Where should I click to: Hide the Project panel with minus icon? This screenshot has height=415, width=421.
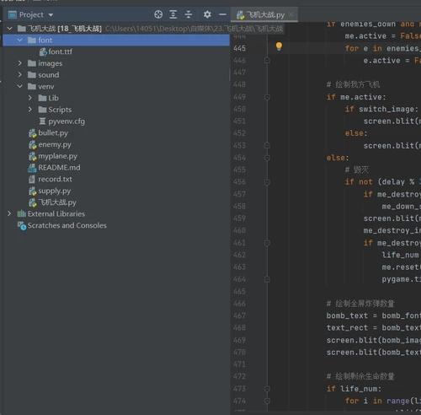pyautogui.click(x=222, y=14)
